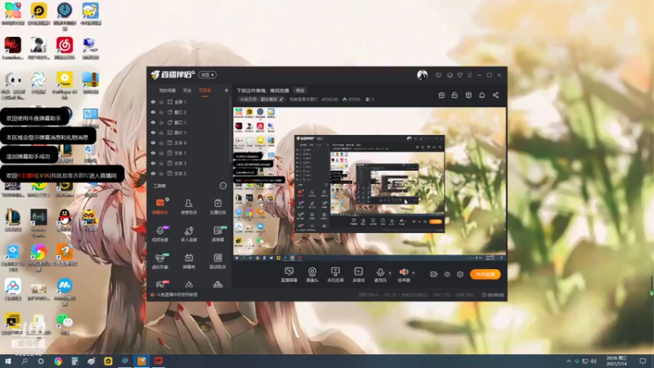The image size is (654, 368).
Task: Open the 弹幕助手 tool
Action: pyautogui.click(x=159, y=207)
